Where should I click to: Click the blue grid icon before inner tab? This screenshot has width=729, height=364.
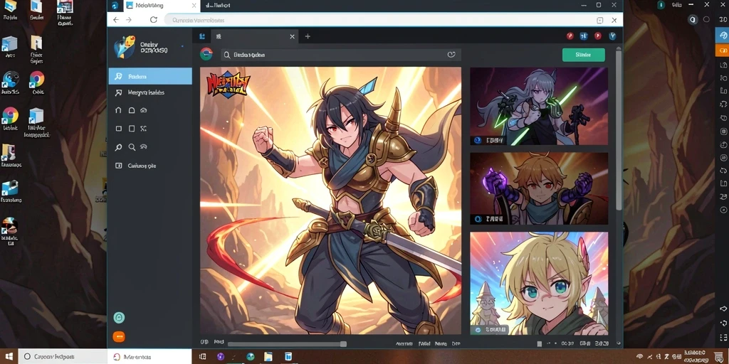click(202, 36)
